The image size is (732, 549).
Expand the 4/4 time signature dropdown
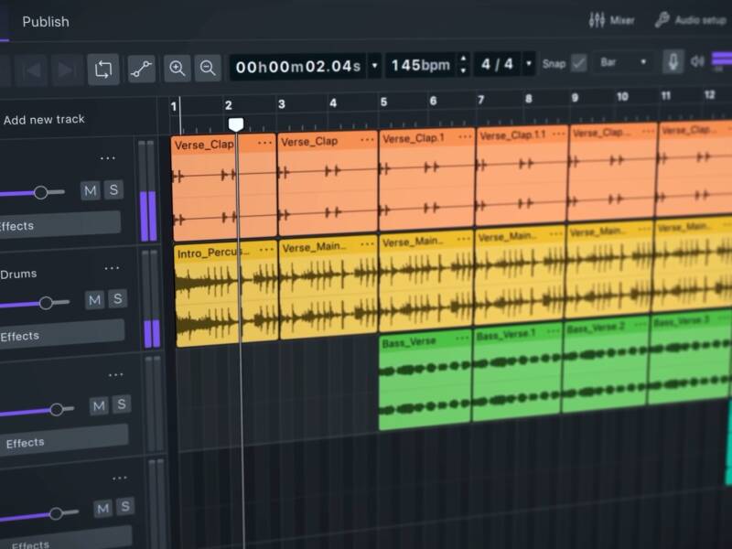pos(530,64)
